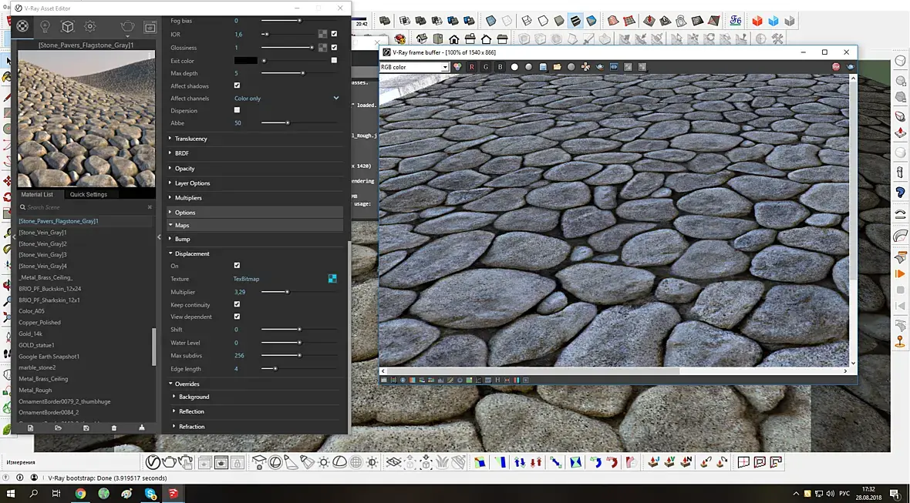Open the displacement TexBitmap texture link

pyautogui.click(x=247, y=279)
